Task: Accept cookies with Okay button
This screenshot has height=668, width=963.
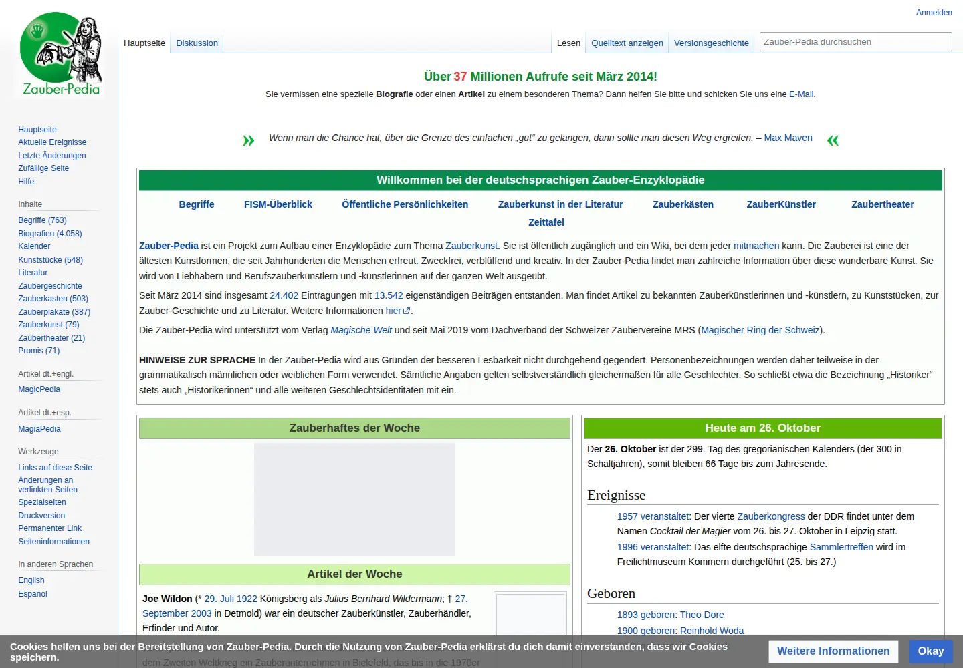Action: (x=931, y=651)
